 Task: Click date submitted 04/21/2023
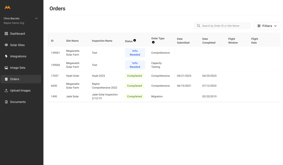click(x=184, y=76)
